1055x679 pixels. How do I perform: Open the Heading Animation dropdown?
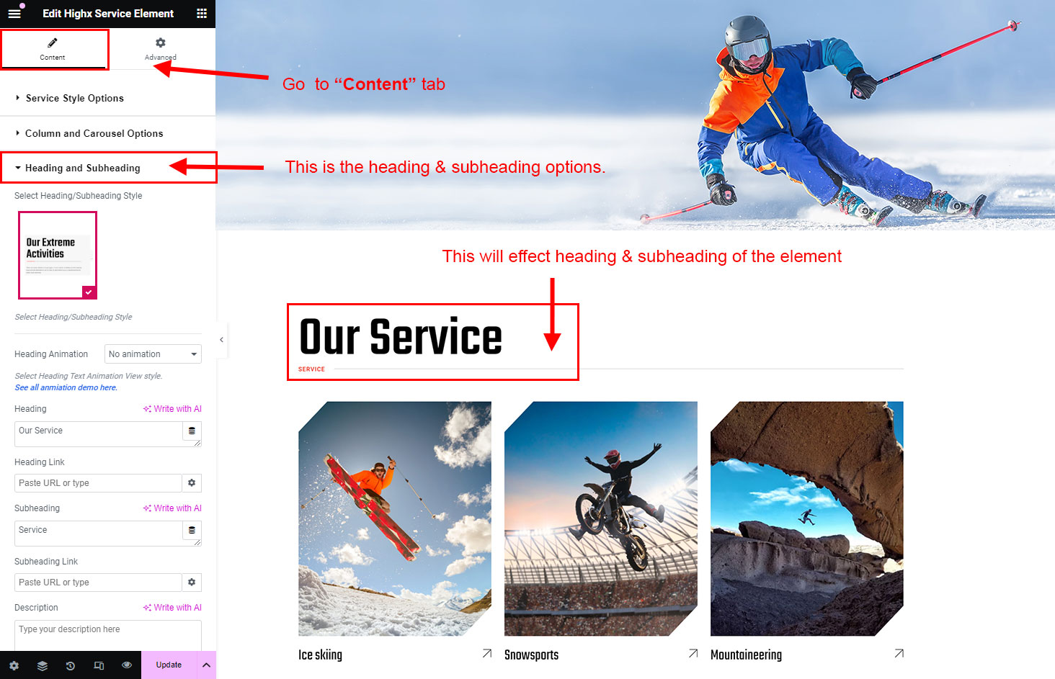tap(153, 354)
